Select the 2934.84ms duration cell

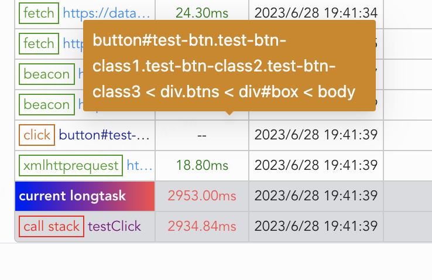[202, 227]
